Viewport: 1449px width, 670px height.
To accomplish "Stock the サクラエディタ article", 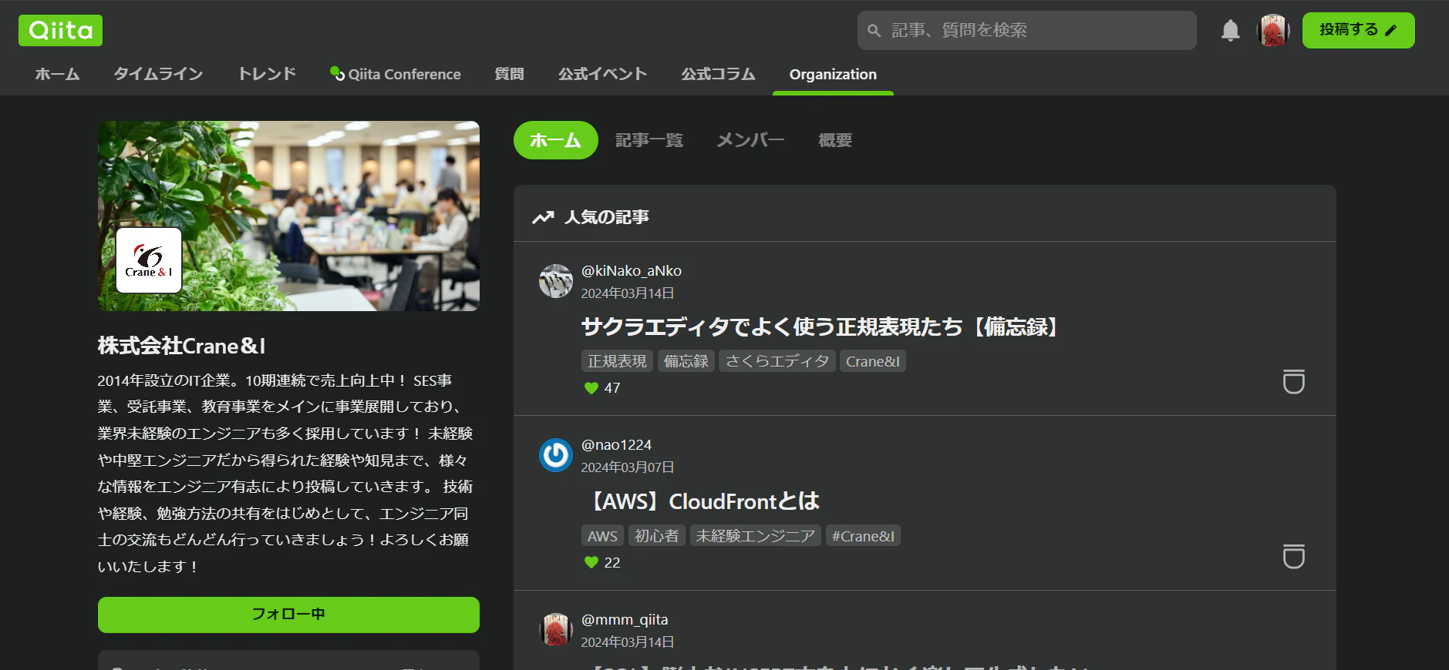I will (x=1293, y=381).
